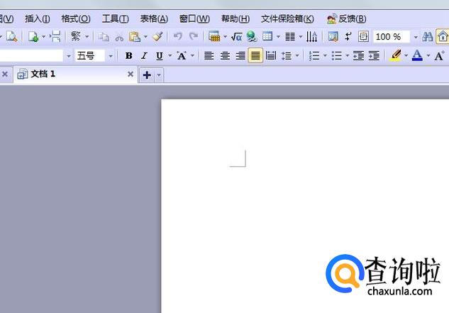449x313 pixels.
Task: Expand the paste options dropdown arrow
Action: tap(145, 37)
